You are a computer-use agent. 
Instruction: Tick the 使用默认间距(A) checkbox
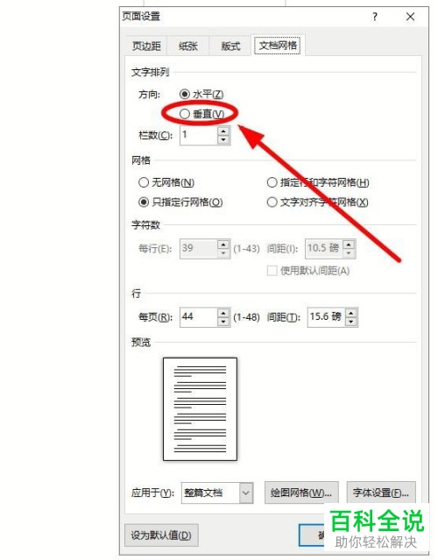[x=272, y=271]
